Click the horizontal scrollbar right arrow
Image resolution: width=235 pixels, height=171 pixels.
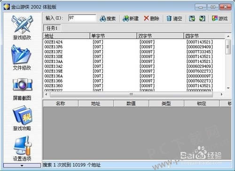tap(221, 94)
